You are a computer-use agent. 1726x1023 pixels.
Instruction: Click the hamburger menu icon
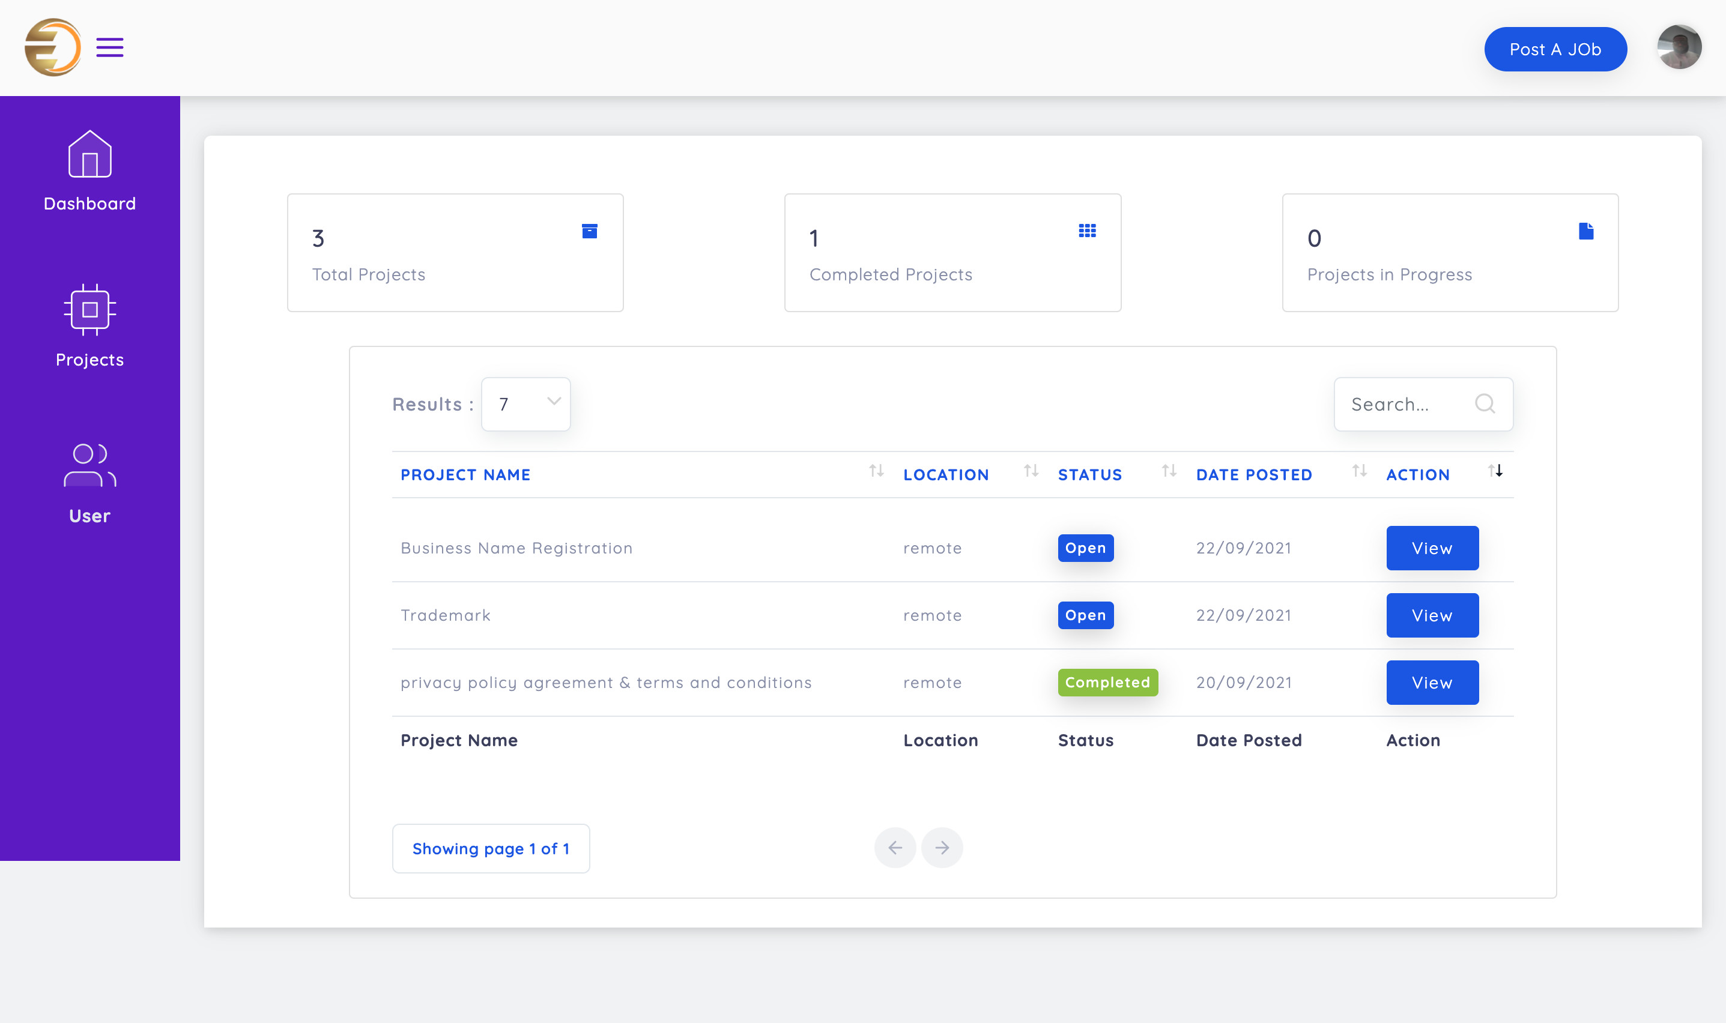(110, 47)
